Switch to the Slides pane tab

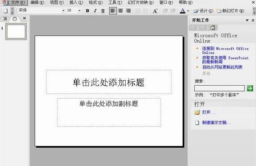[x=15, y=19]
